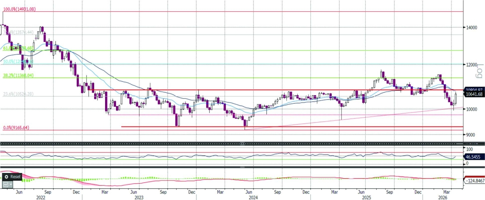Select the 38.2% (11368.04) Fibonacci level

[x=18, y=75]
